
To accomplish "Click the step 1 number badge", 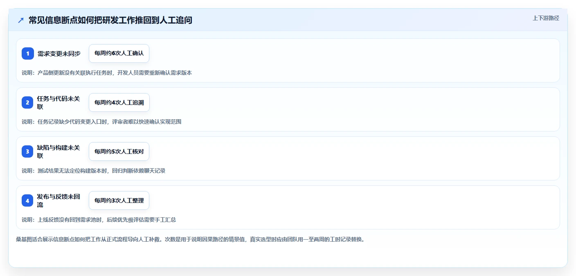I will click(27, 53).
